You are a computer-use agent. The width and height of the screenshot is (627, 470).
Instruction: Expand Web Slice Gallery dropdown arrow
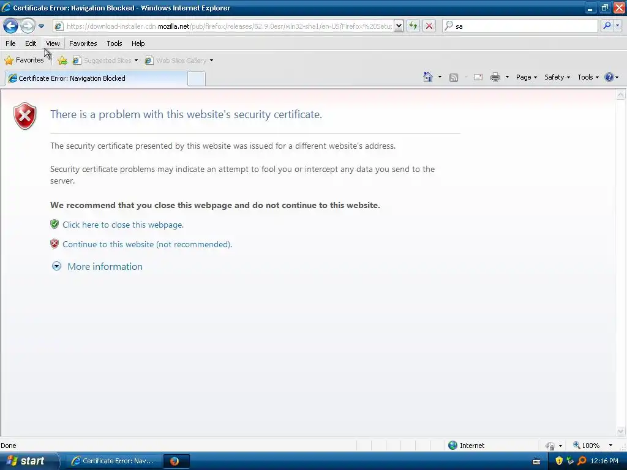point(211,61)
